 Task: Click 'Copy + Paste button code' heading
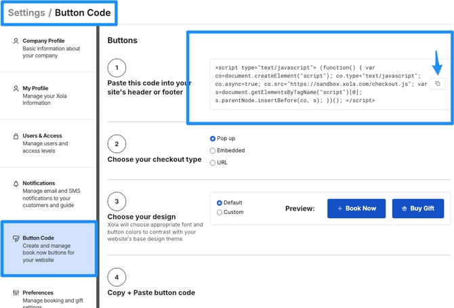151,292
